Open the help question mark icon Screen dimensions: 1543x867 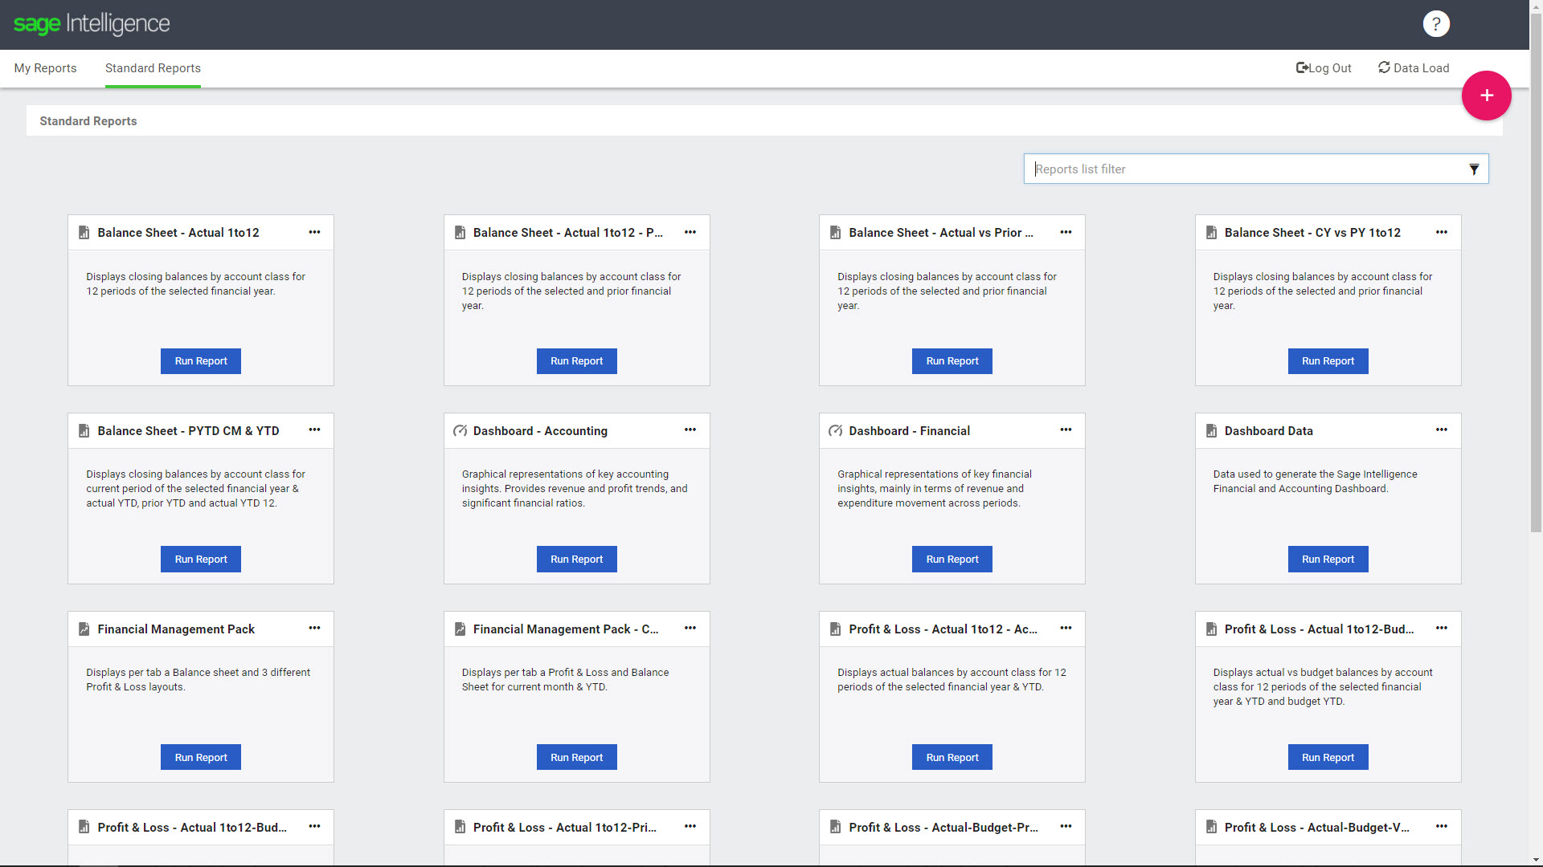pyautogui.click(x=1436, y=24)
